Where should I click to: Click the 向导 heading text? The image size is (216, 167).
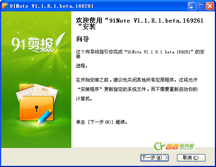82,39
